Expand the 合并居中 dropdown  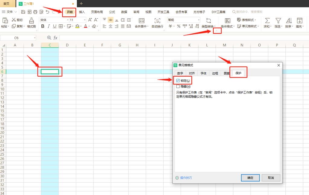(148, 26)
